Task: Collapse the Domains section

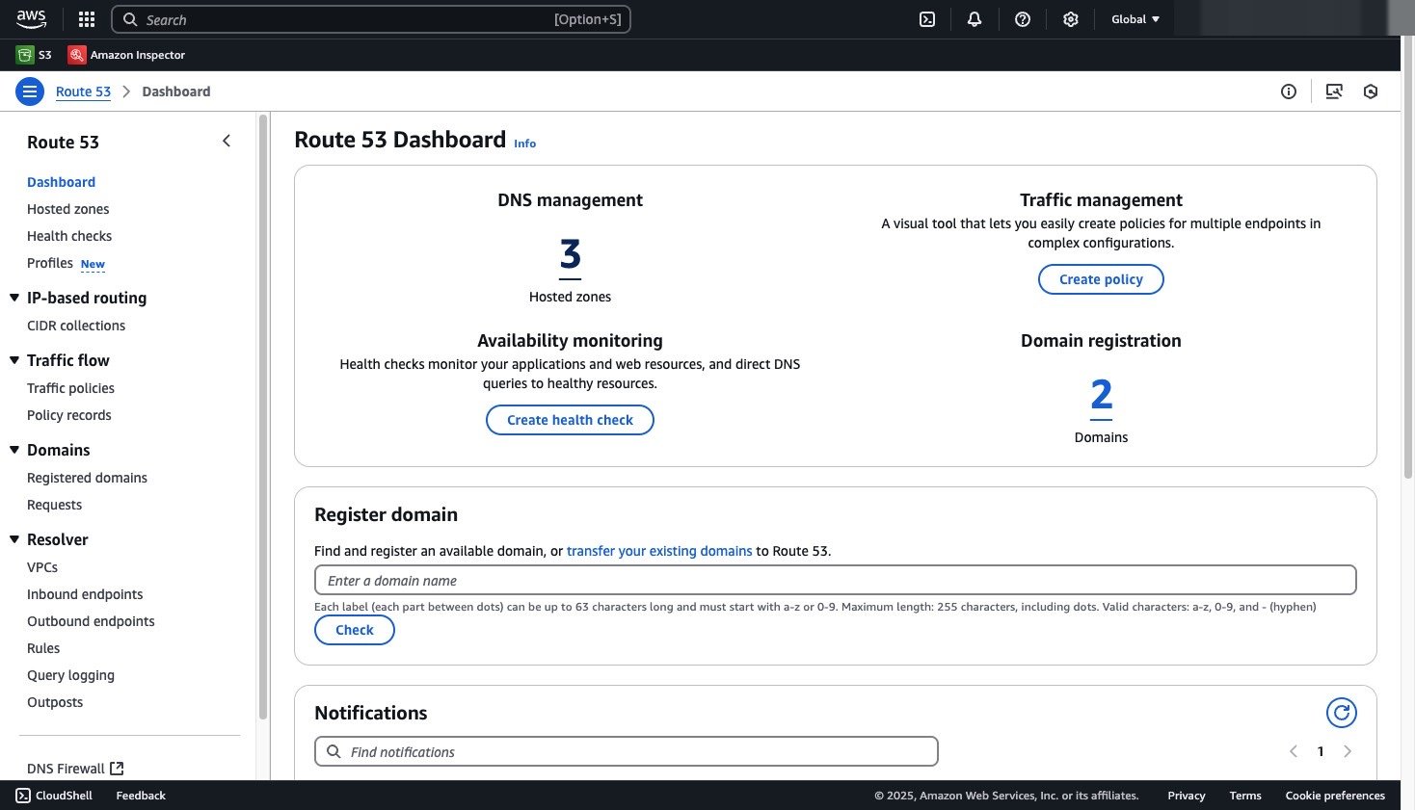Action: click(14, 450)
